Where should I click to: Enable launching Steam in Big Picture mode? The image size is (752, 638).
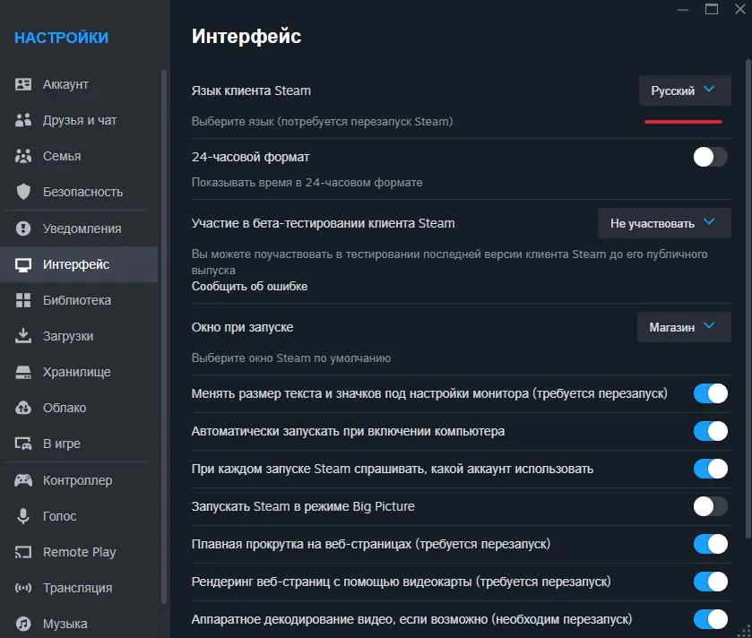(710, 506)
